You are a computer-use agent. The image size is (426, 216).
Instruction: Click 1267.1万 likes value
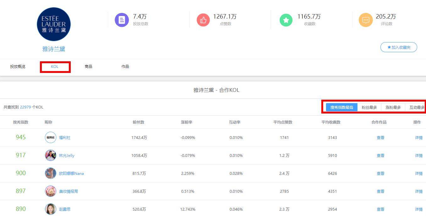coord(225,17)
